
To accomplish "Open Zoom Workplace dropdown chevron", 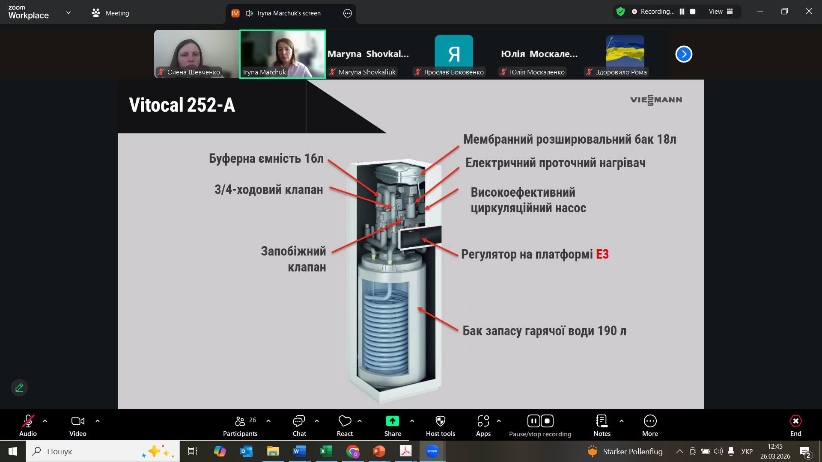I will 68,13.
